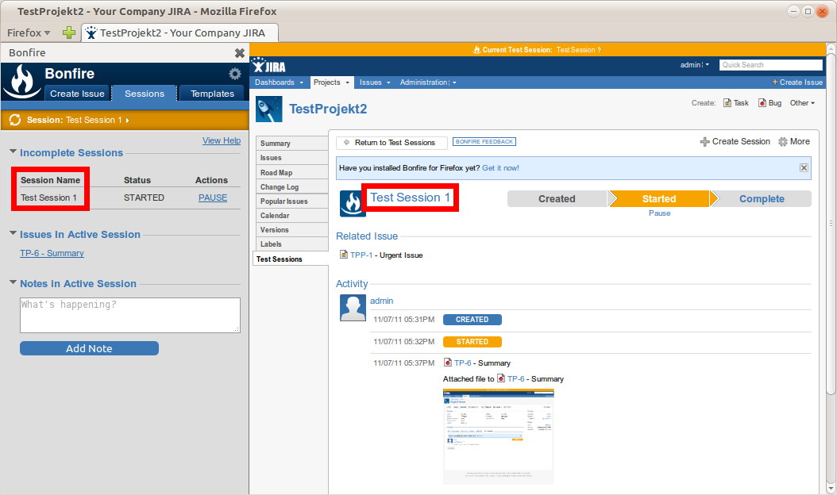
Task: Focus the What's happening note field
Action: (x=130, y=315)
